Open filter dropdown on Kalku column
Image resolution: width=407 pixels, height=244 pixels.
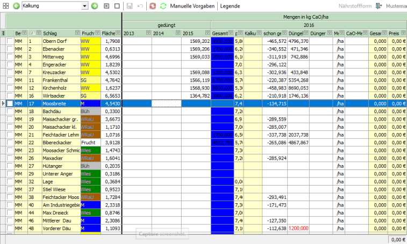(x=259, y=33)
